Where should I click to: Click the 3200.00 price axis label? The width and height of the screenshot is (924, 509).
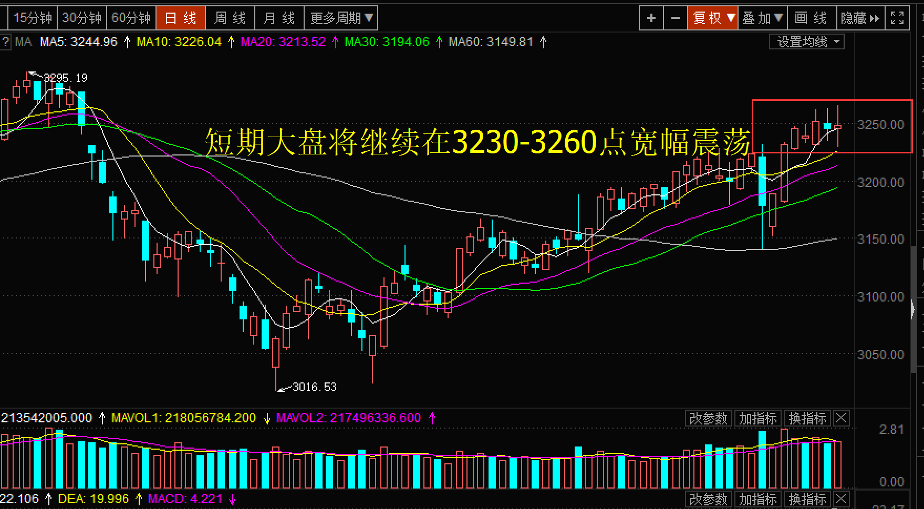(x=881, y=183)
